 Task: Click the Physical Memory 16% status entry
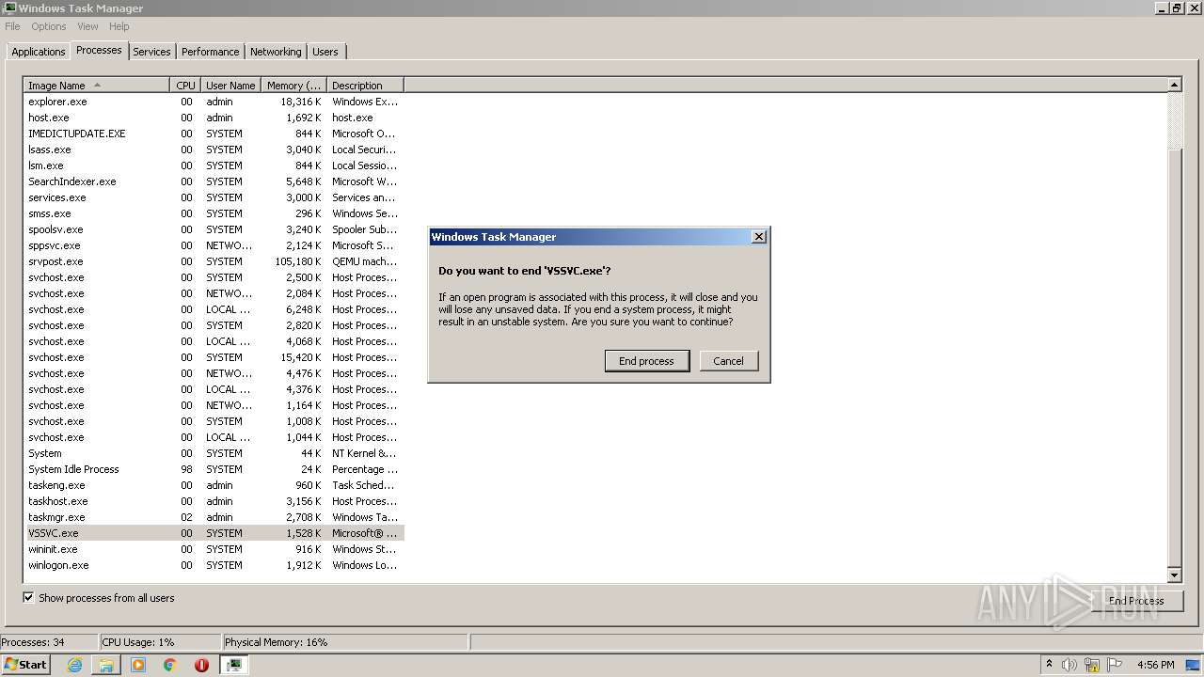344,642
